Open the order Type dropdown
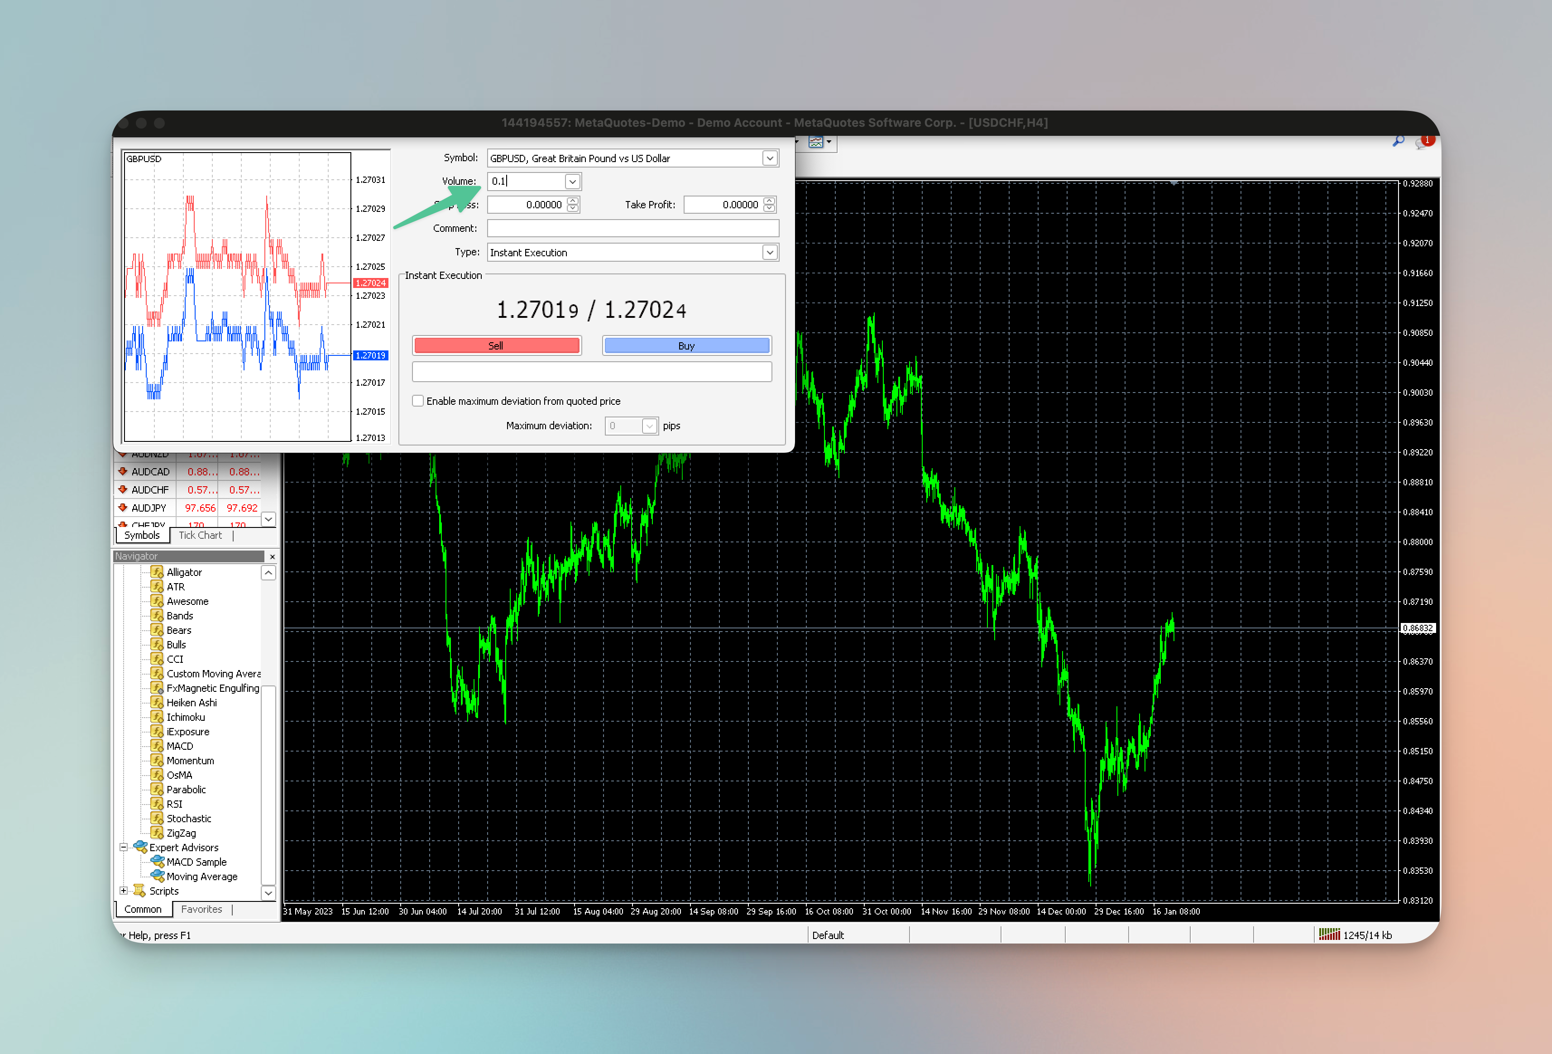Image resolution: width=1552 pixels, height=1054 pixels. (x=769, y=253)
